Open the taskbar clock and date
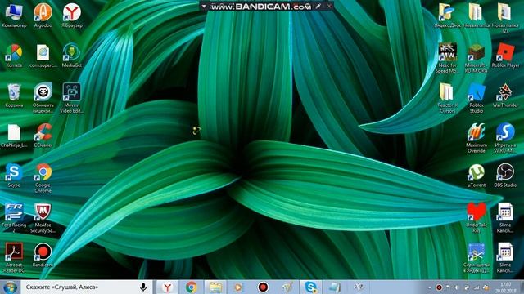 click(506, 287)
